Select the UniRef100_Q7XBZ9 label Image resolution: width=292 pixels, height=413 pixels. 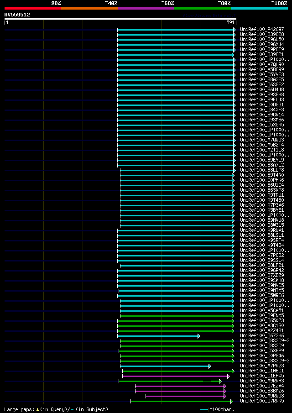(262, 275)
